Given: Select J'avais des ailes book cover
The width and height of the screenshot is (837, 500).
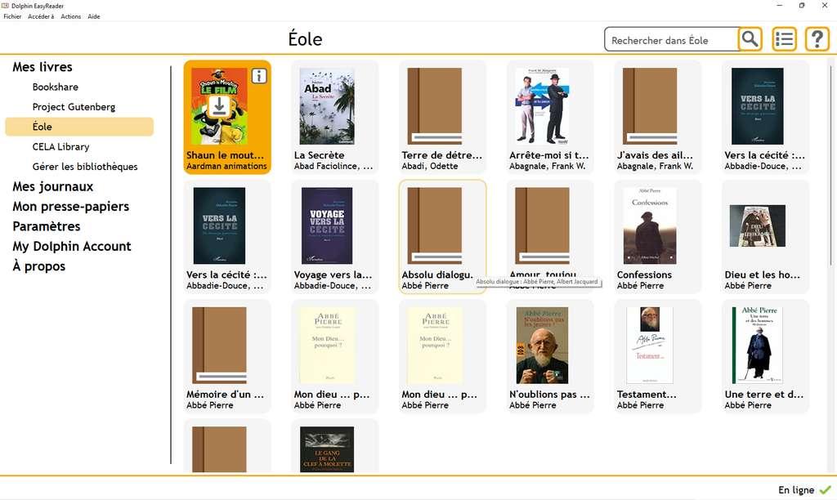Looking at the screenshot, I should pyautogui.click(x=650, y=106).
